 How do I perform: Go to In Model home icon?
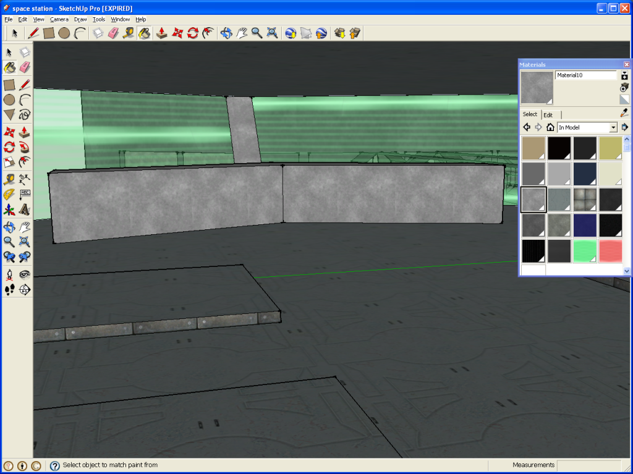(550, 127)
